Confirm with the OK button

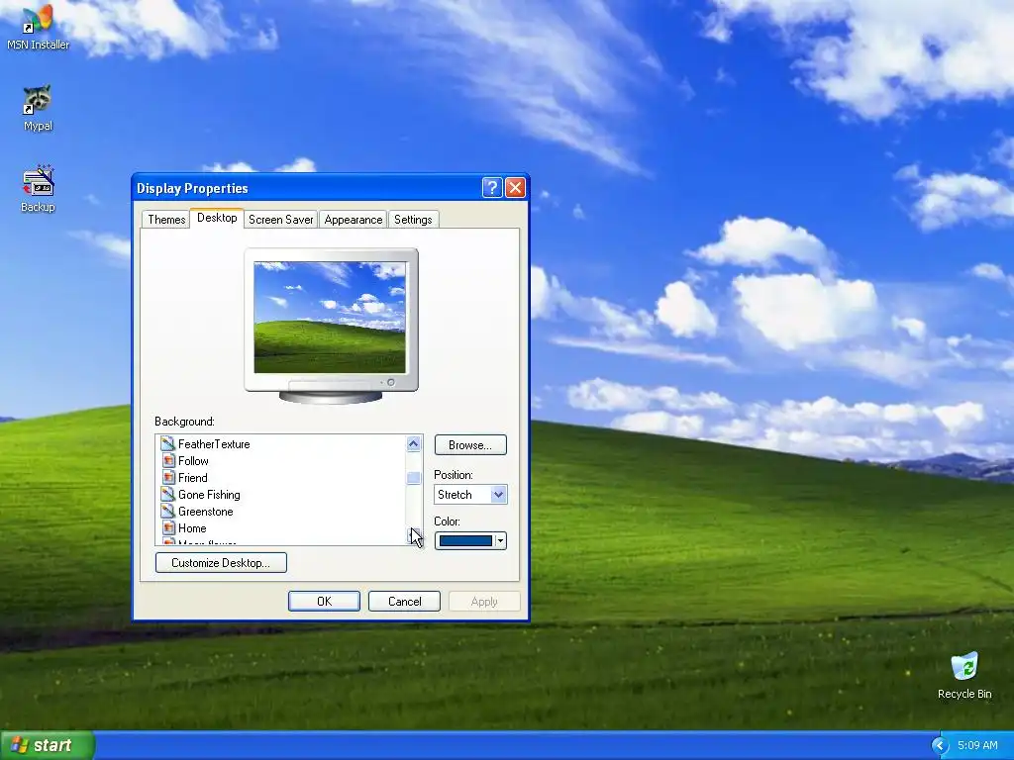pyautogui.click(x=324, y=601)
